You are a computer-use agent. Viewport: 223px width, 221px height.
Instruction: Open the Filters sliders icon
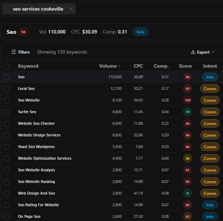point(14,52)
